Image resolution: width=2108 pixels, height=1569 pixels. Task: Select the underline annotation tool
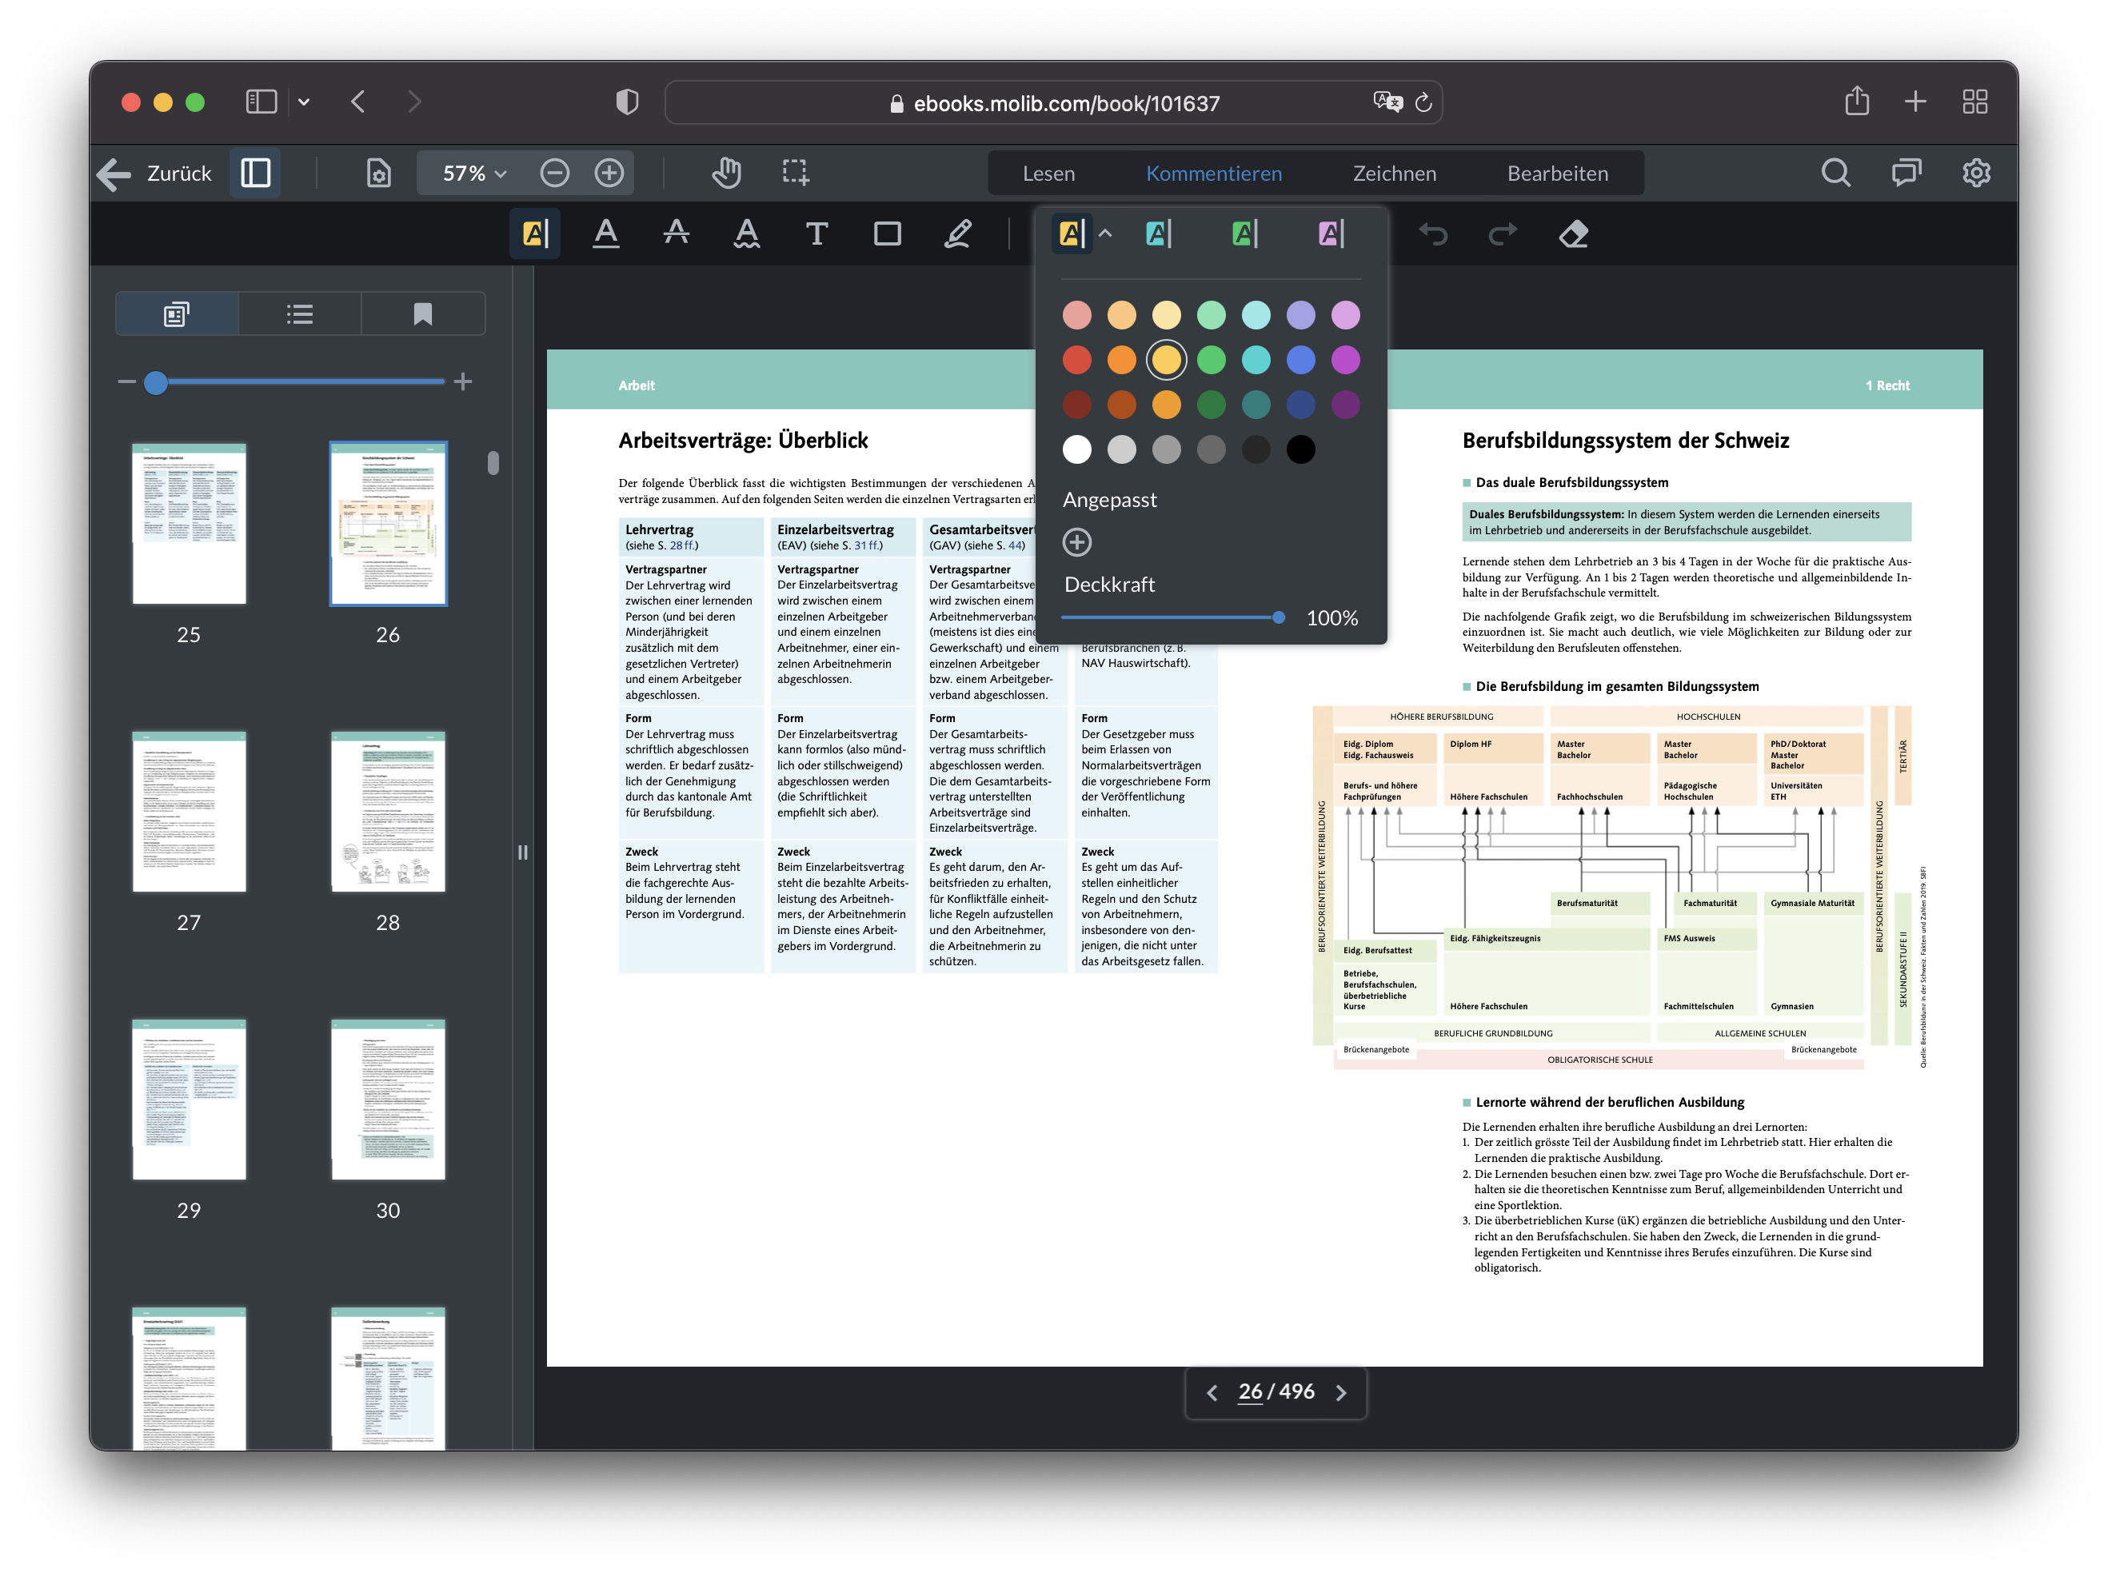point(606,234)
